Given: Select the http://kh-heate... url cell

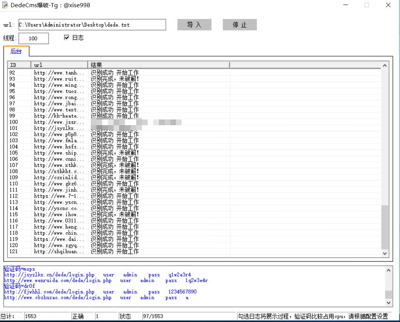Looking at the screenshot, I should tap(59, 116).
